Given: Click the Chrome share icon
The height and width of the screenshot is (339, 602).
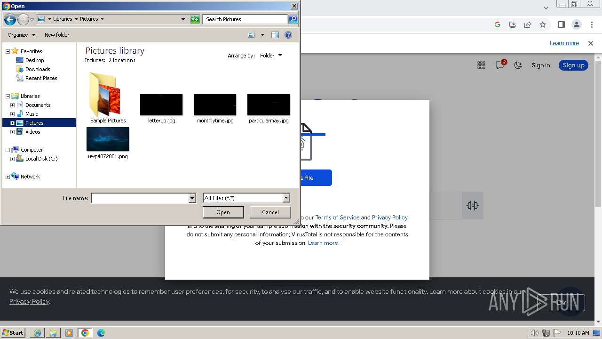Looking at the screenshot, I should pyautogui.click(x=528, y=24).
